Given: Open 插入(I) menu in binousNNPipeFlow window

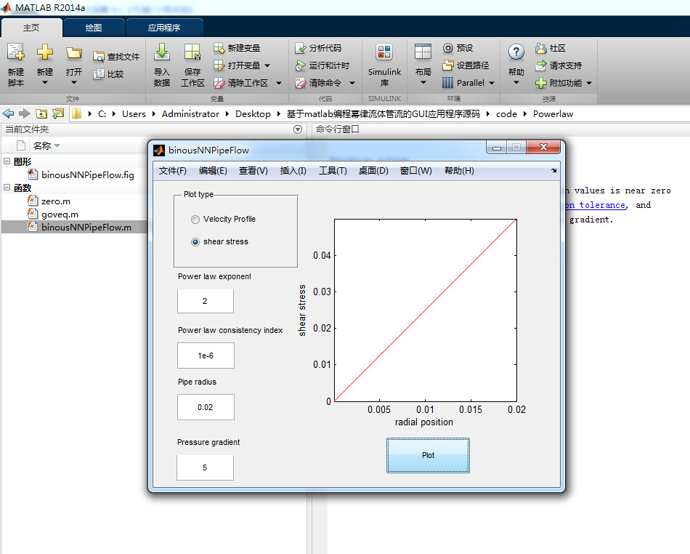Looking at the screenshot, I should 293,171.
